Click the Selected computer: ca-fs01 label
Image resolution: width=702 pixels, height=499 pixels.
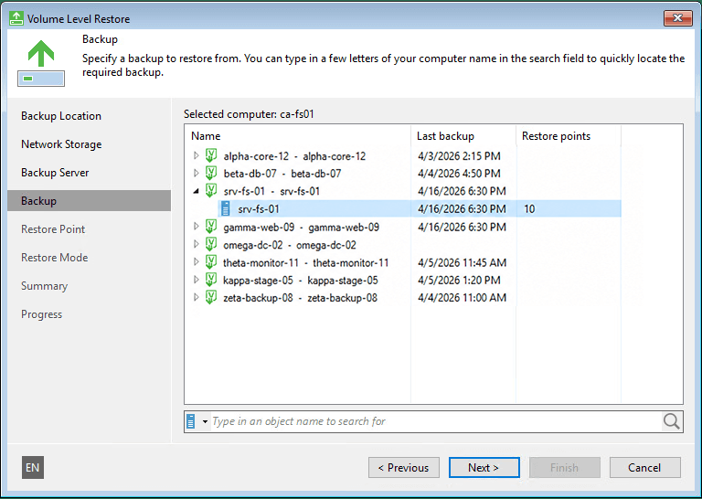click(x=249, y=114)
